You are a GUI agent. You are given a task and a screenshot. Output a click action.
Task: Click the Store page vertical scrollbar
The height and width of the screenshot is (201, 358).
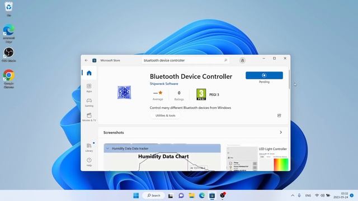(289, 80)
